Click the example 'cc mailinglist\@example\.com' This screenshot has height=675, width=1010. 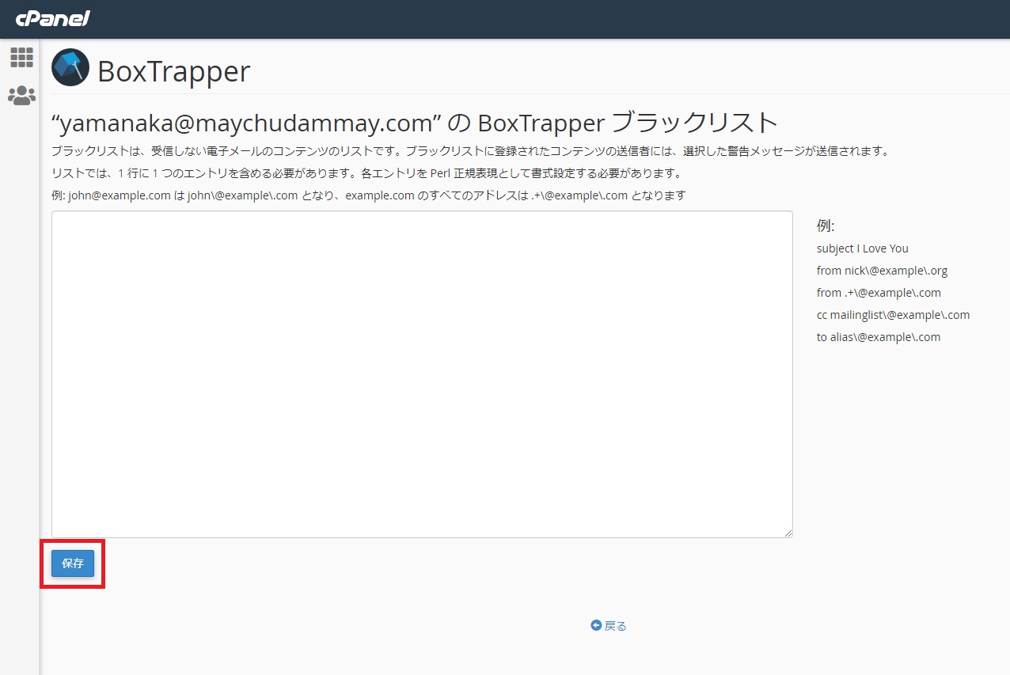tap(893, 315)
